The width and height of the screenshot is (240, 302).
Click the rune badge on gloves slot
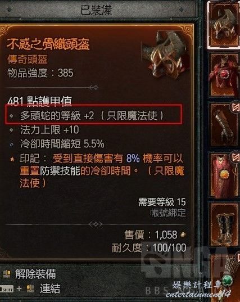coord(236,107)
